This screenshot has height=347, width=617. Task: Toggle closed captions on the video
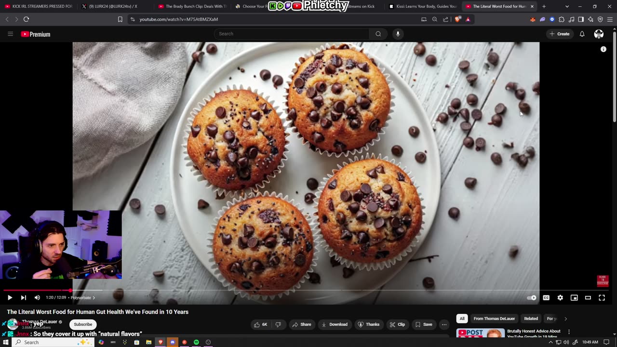(546, 298)
